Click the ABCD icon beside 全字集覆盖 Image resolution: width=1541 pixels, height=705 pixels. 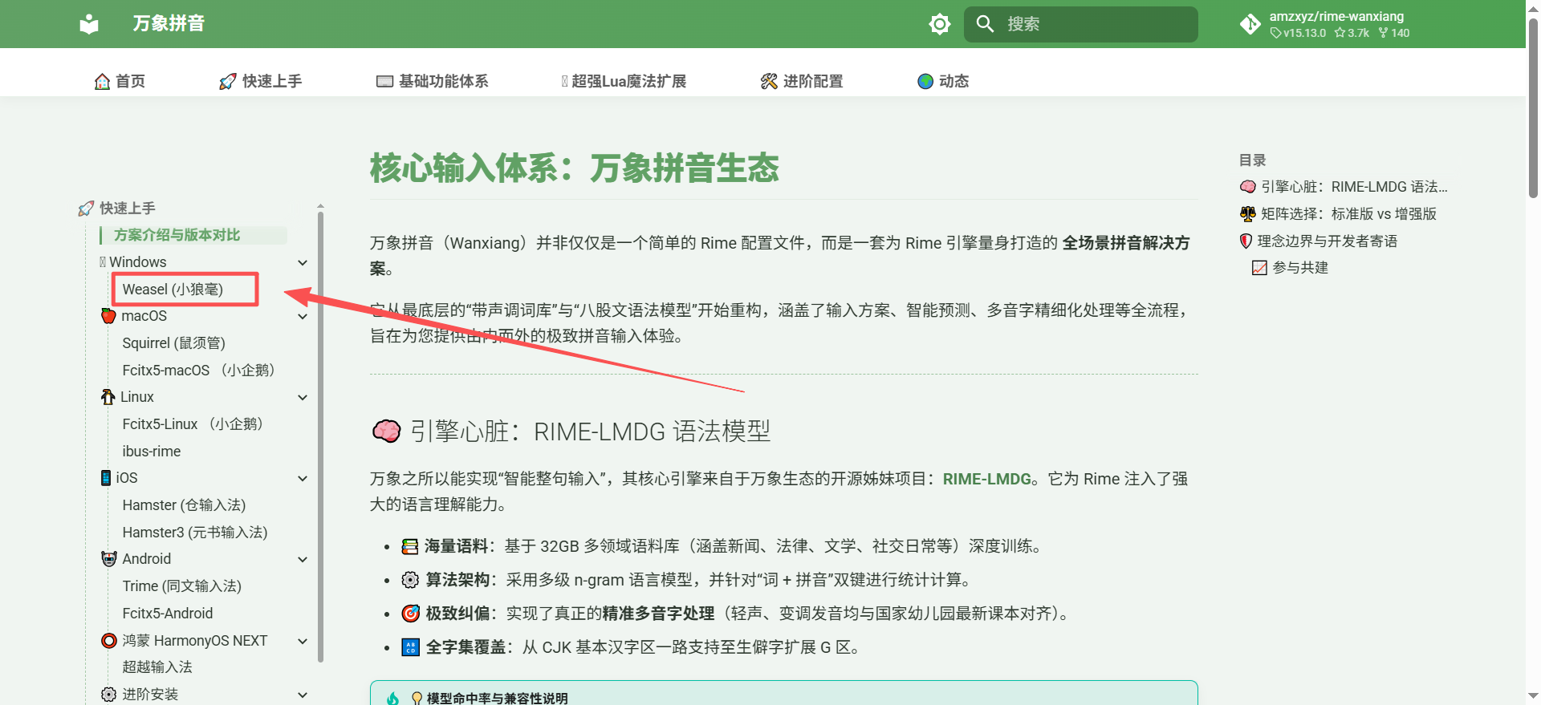[x=410, y=648]
